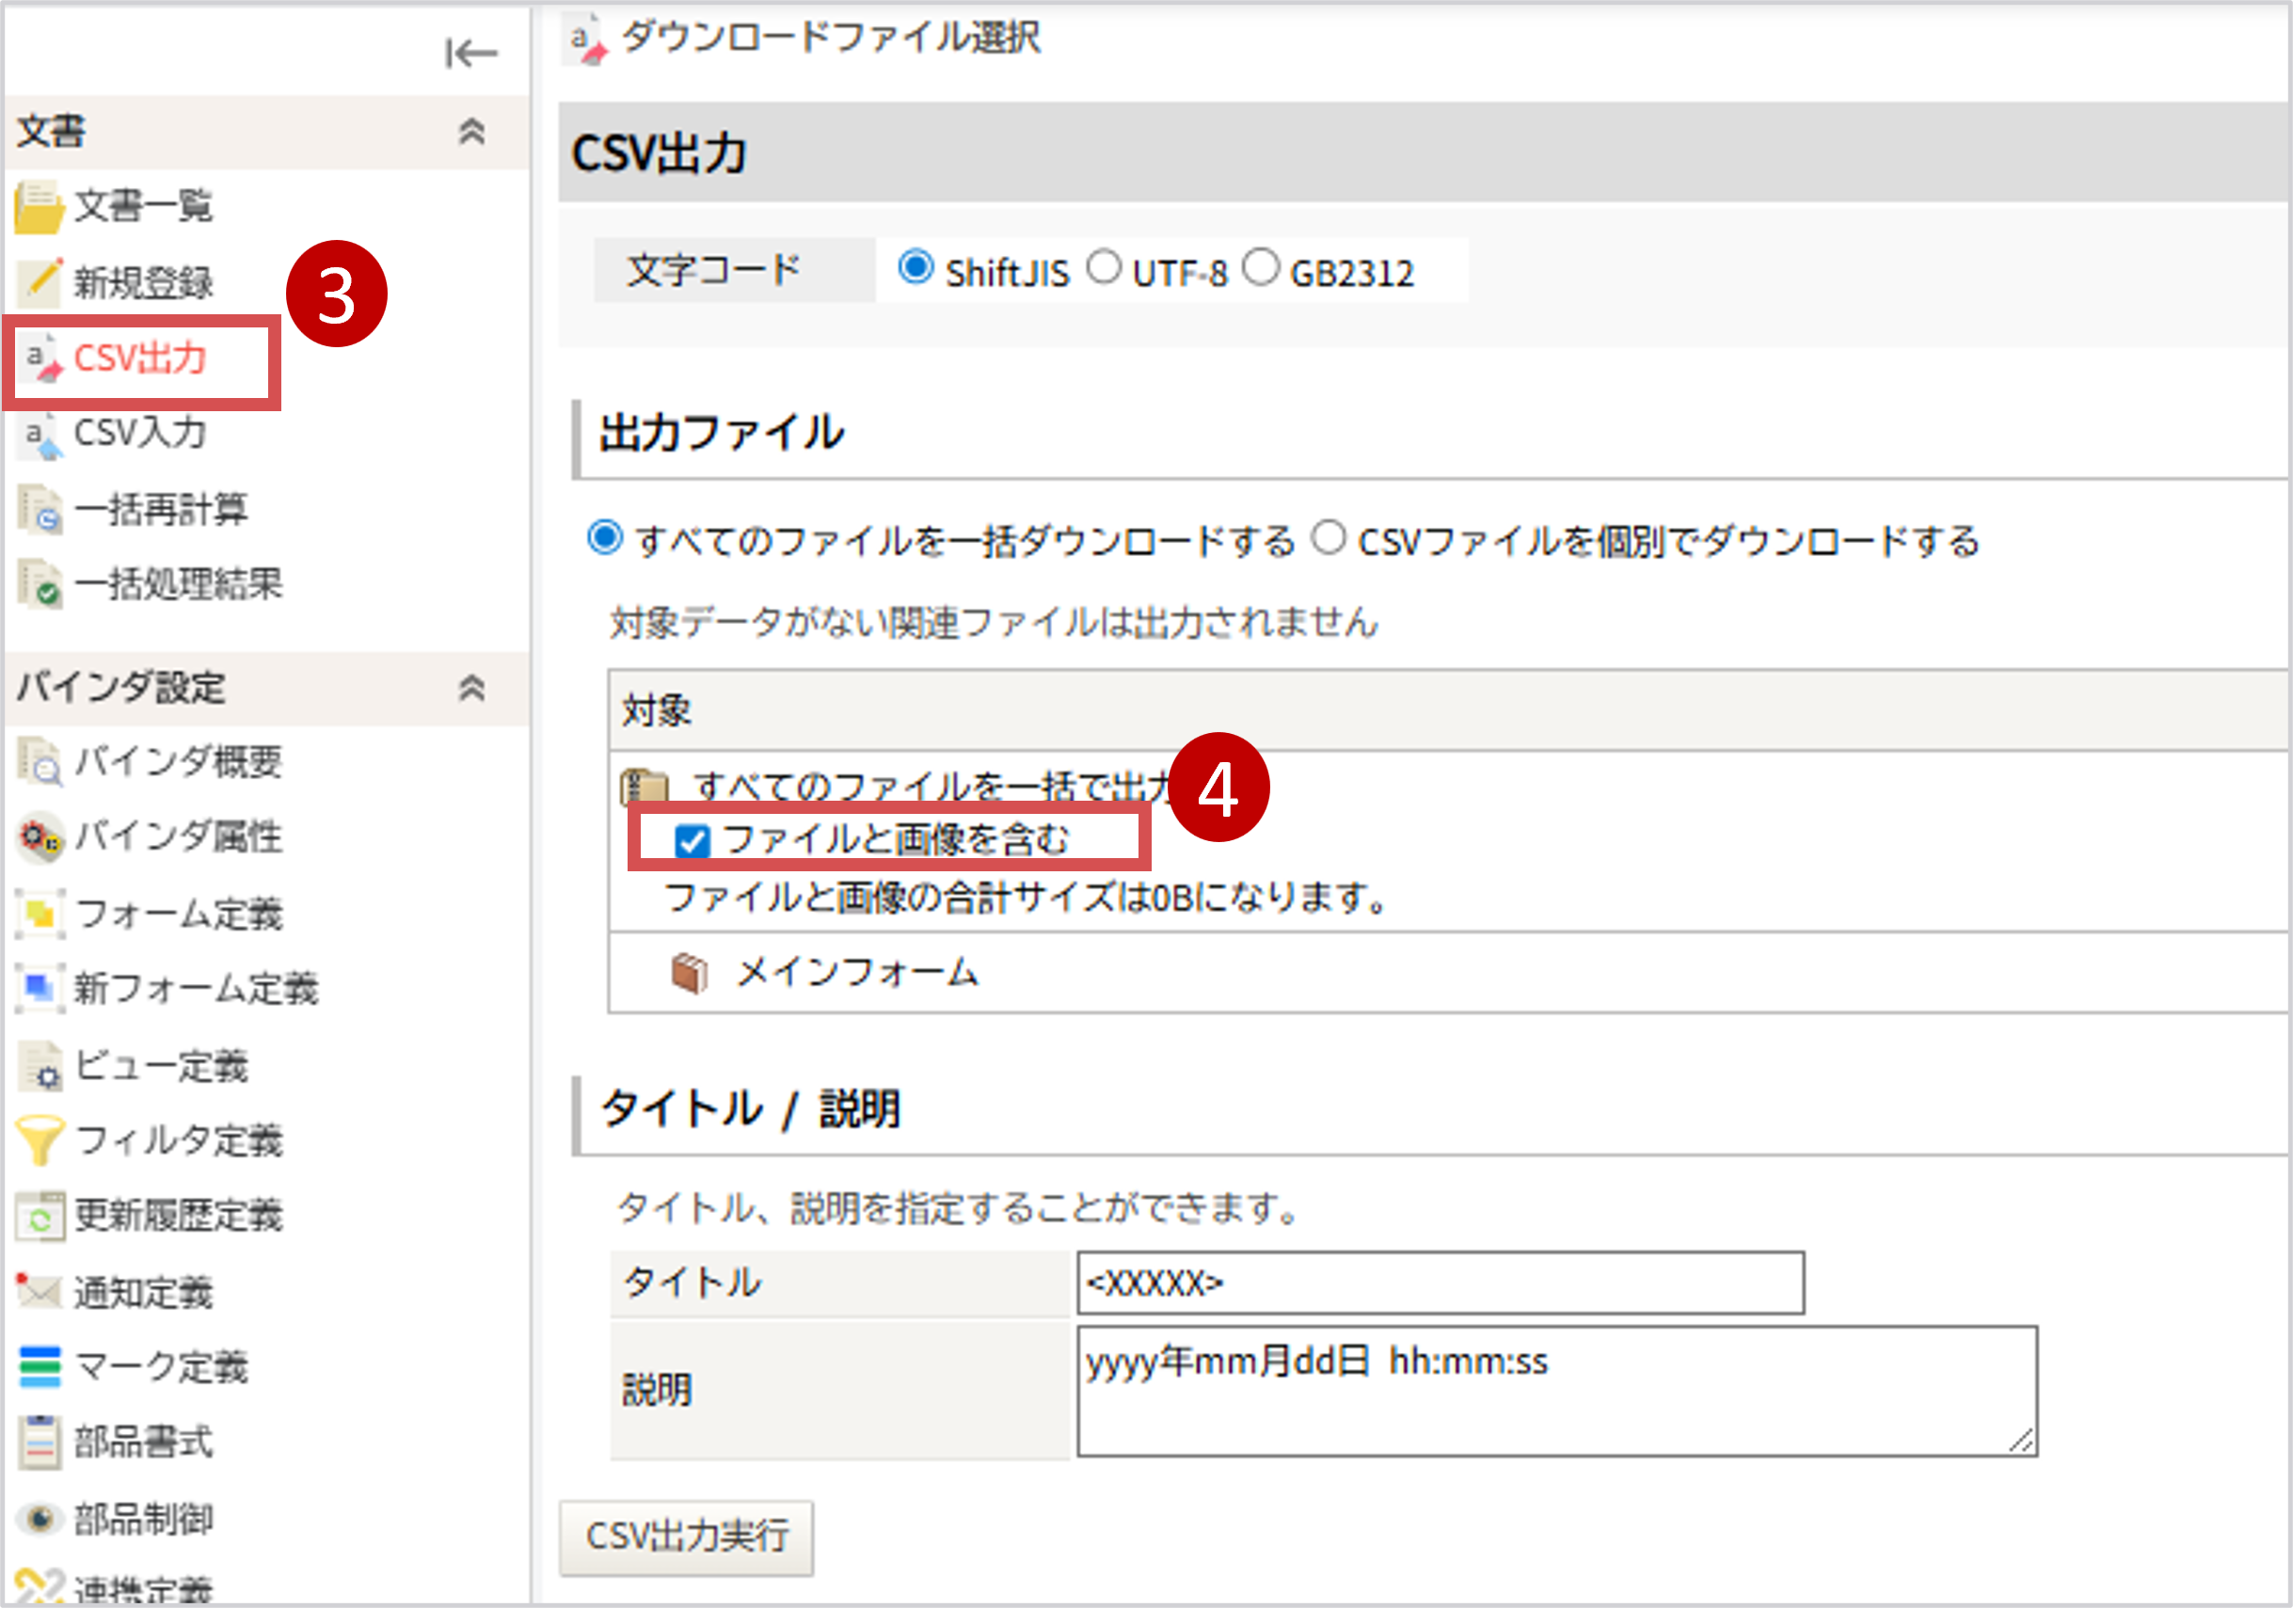Viewport: 2293px width, 1608px height.
Task: Click the 説明 text area
Action: [1557, 1392]
